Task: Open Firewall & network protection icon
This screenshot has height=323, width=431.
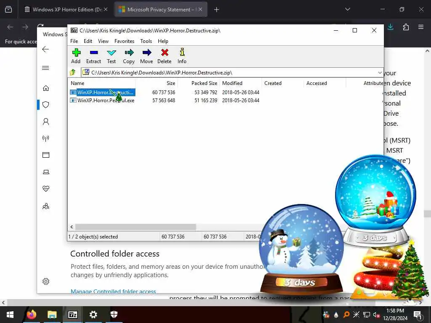Action: pyautogui.click(x=46, y=138)
